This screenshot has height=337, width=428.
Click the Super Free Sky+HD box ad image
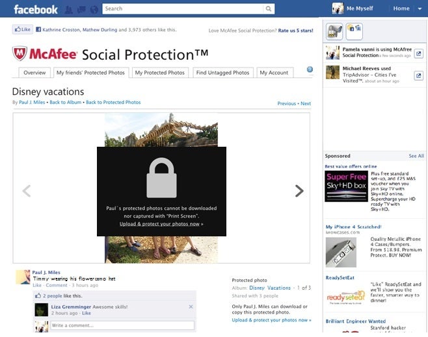[x=347, y=186]
